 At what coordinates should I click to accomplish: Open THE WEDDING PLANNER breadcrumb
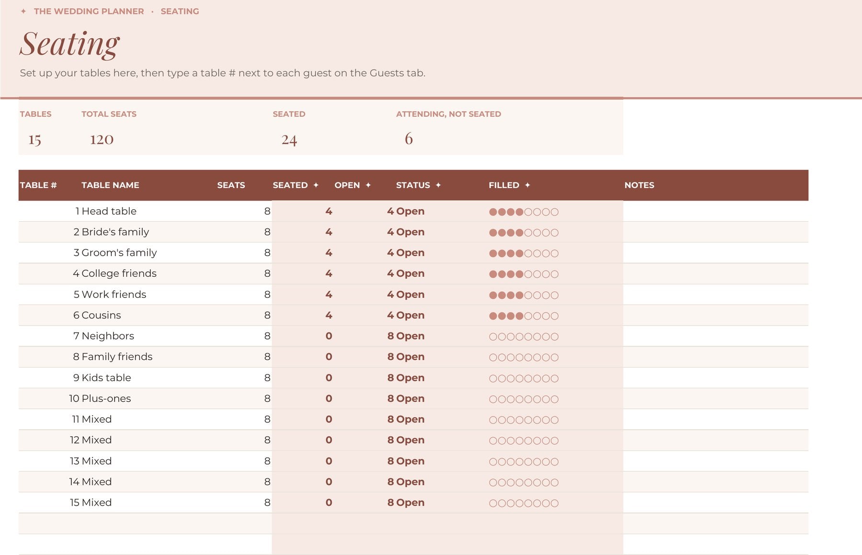pos(89,11)
